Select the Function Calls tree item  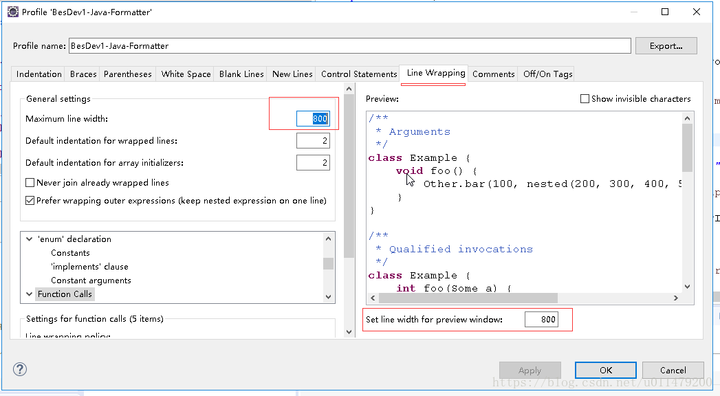(65, 294)
